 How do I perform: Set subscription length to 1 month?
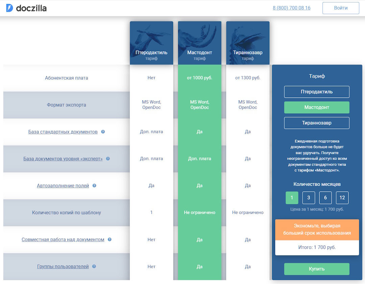click(292, 198)
